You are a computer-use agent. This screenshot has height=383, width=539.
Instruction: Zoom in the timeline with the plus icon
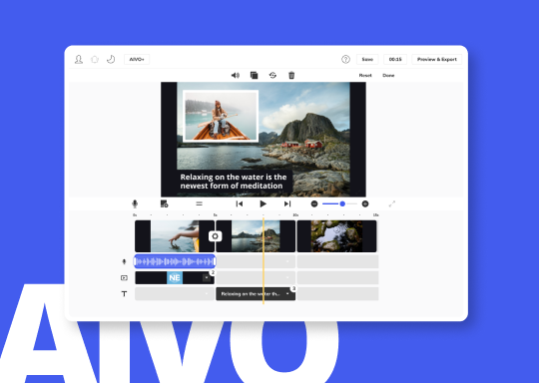click(365, 204)
